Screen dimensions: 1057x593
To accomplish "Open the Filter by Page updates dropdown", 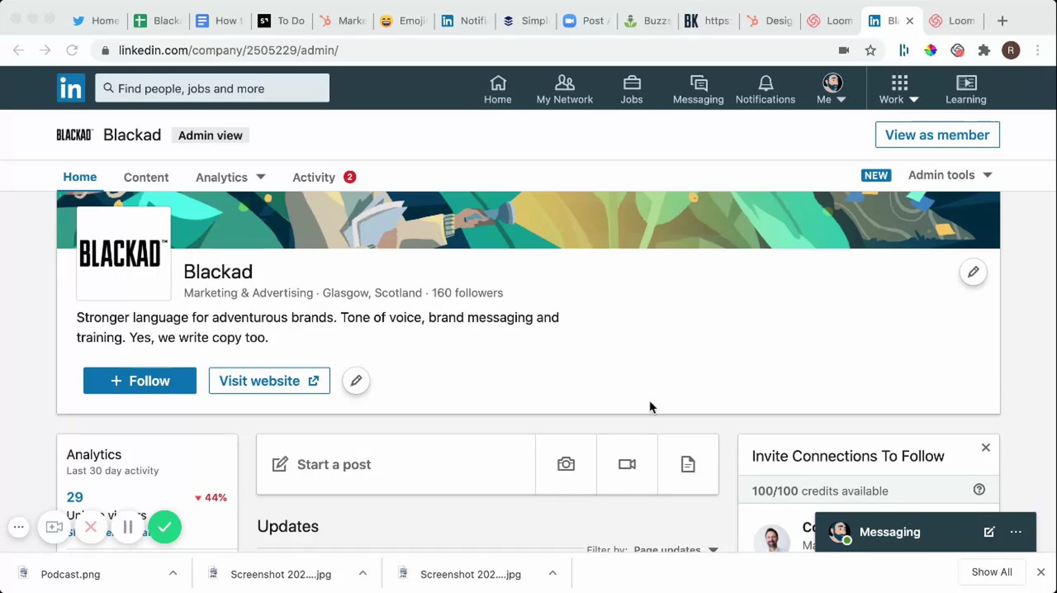I will pyautogui.click(x=676, y=549).
